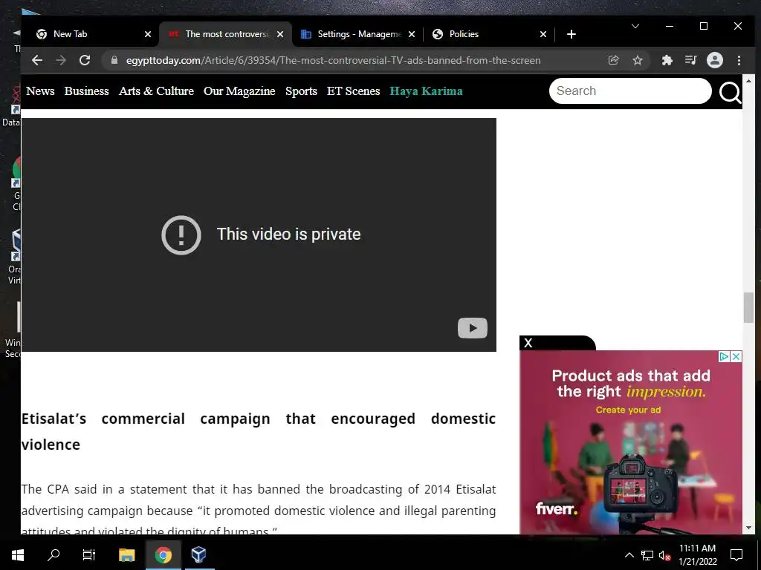The height and width of the screenshot is (570, 761).
Task: Click the address bar URL
Action: pyautogui.click(x=333, y=61)
